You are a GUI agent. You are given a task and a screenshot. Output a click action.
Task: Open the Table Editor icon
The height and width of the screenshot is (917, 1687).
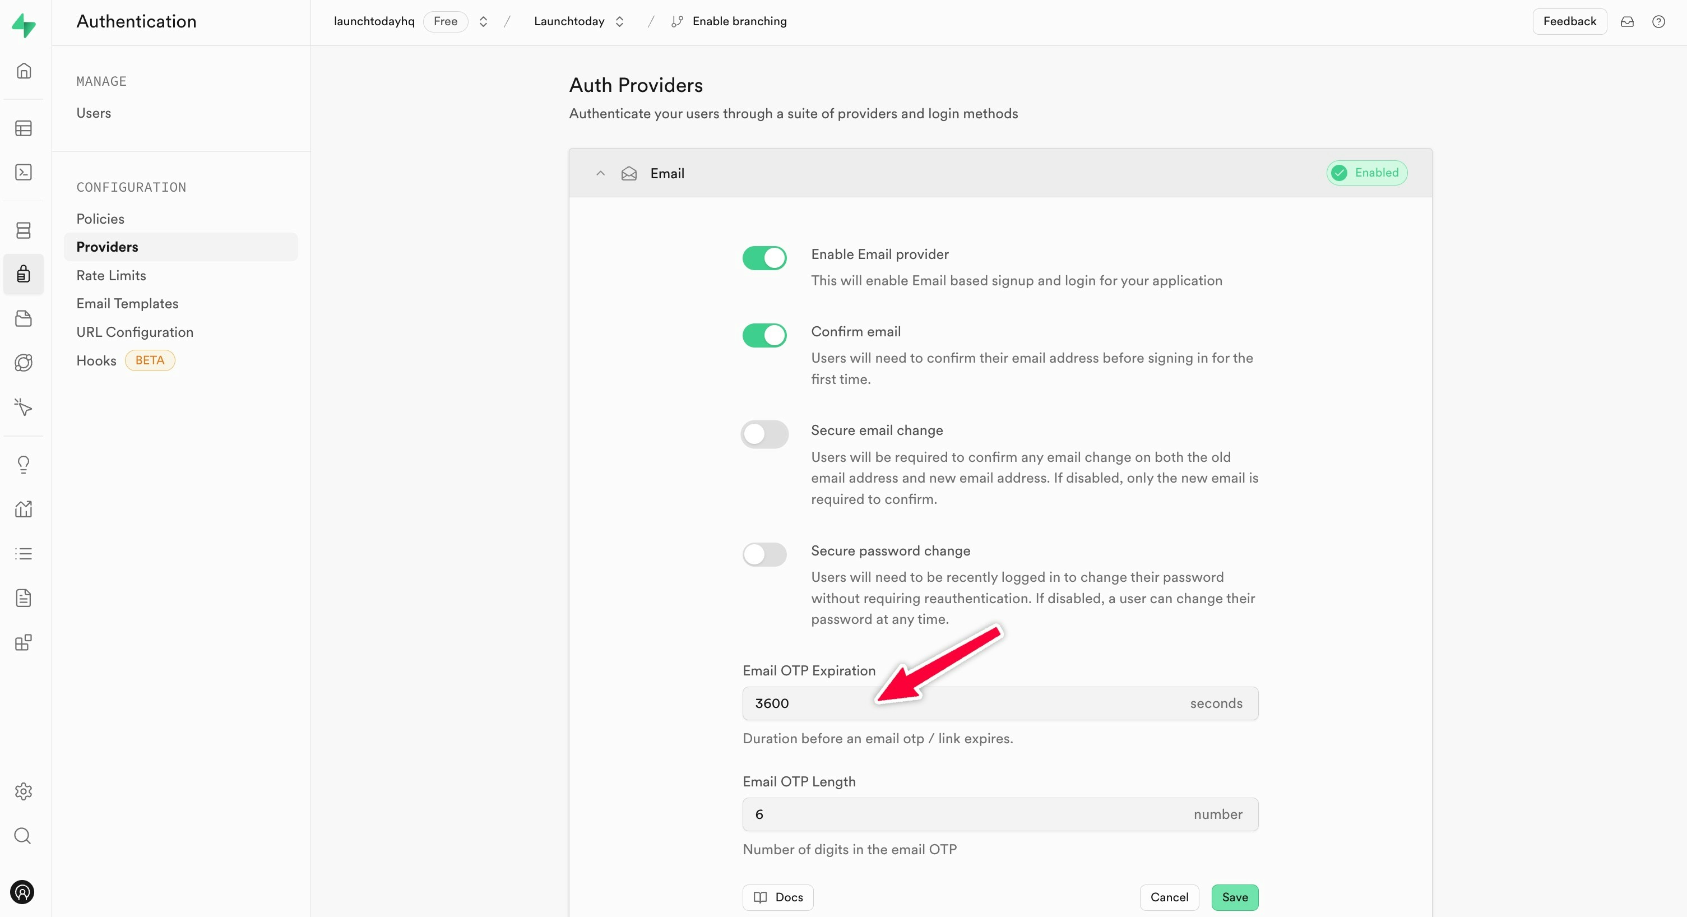pyautogui.click(x=24, y=128)
